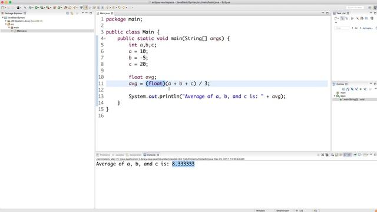Screen dimensions: 377x212
Task: Click Collapse All in Package Explorer
Action: (68, 13)
